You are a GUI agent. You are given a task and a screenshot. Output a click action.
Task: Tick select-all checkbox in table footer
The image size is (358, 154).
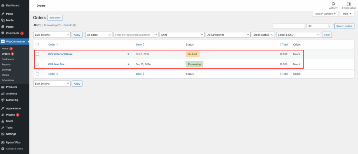(37, 74)
